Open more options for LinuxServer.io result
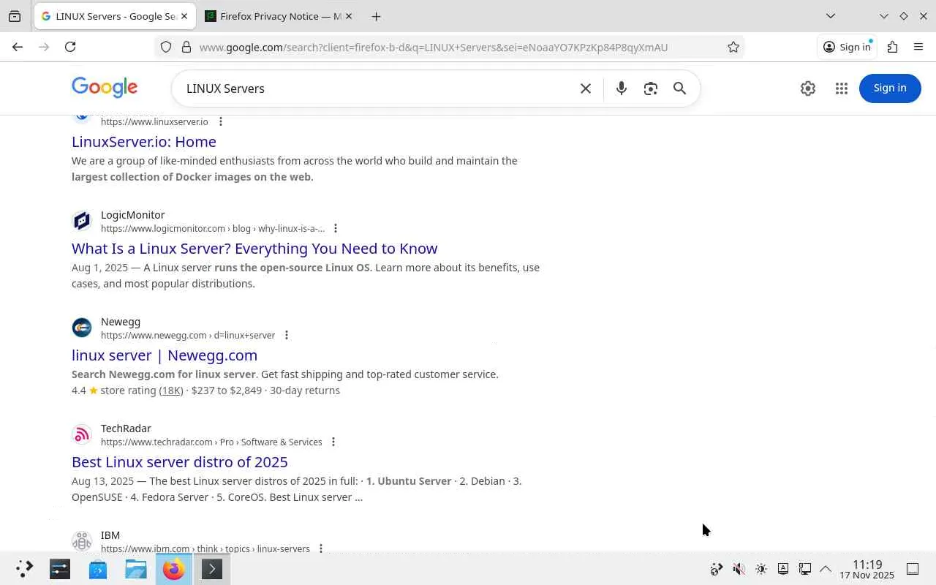 point(220,121)
